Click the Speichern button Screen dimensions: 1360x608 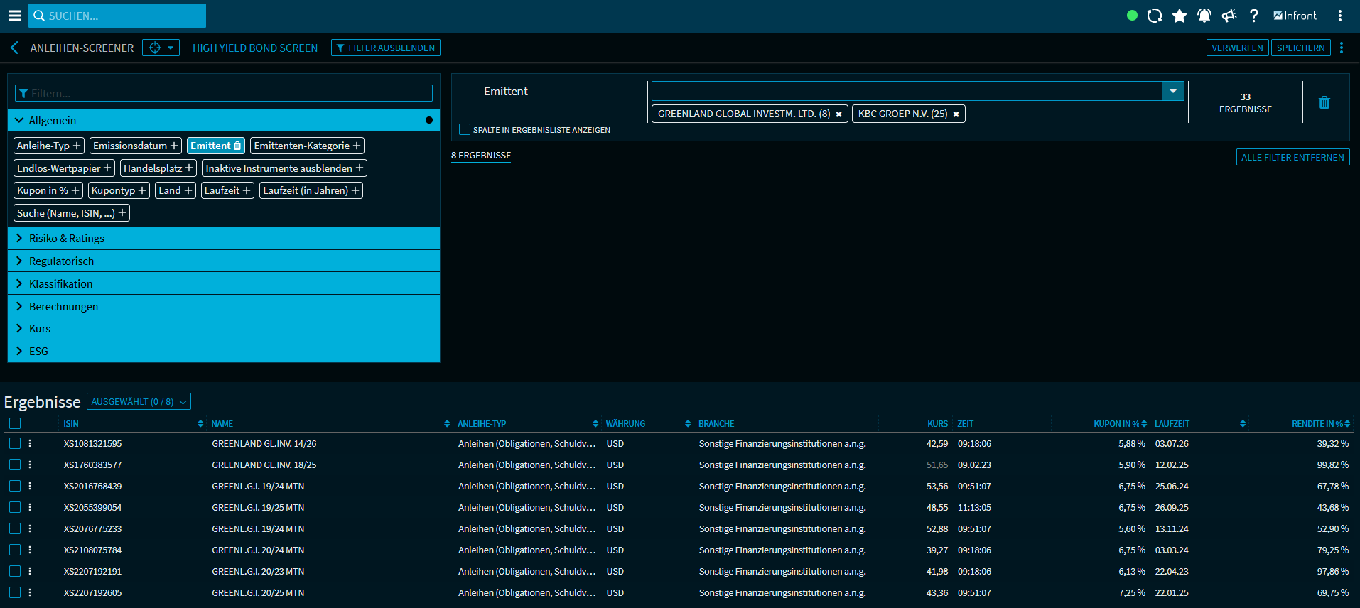(1300, 48)
